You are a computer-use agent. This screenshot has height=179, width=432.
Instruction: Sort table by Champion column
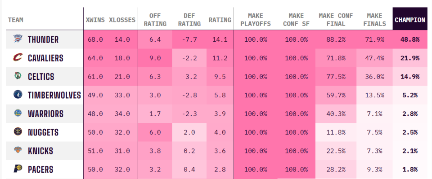click(x=410, y=20)
